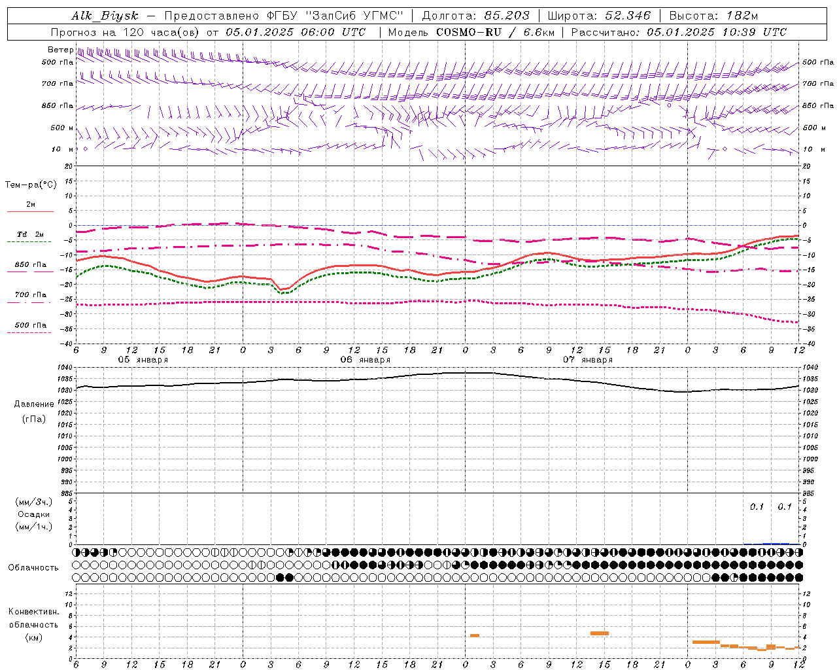Click the Облачность cloud cover label

(33, 567)
